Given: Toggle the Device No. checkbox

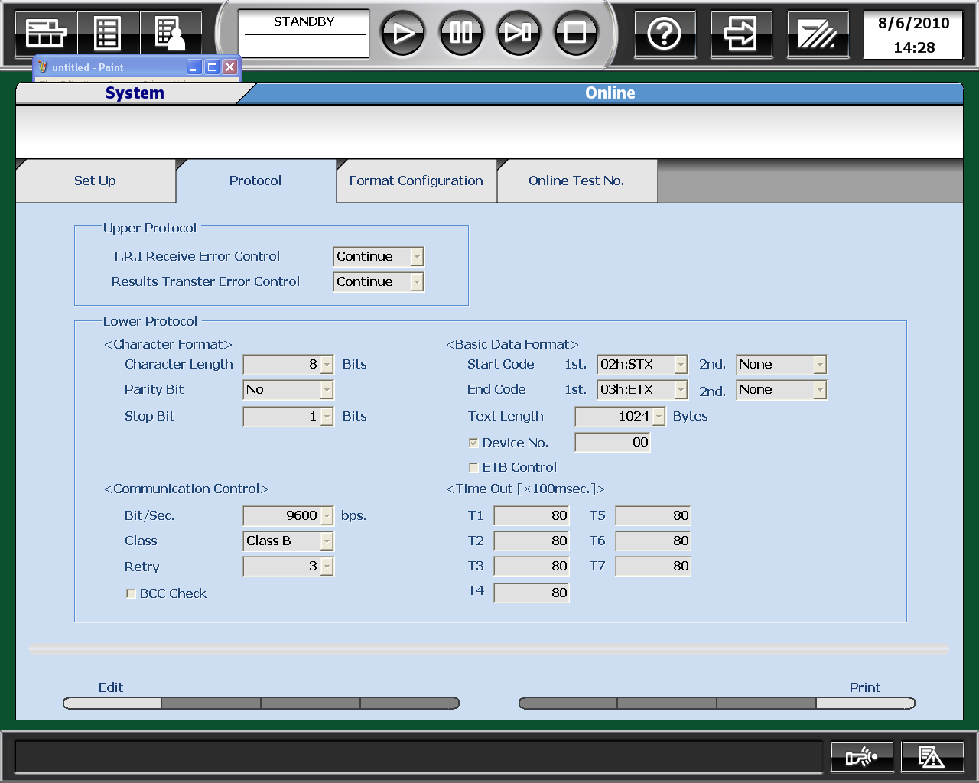Looking at the screenshot, I should (473, 443).
